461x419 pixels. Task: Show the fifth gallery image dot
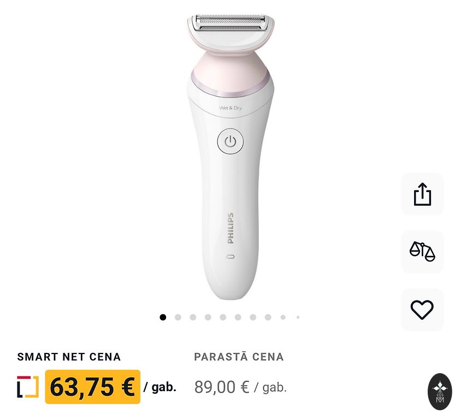click(223, 317)
